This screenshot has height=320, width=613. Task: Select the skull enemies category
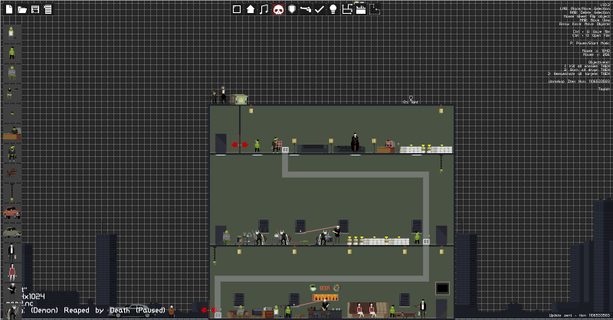point(278,9)
